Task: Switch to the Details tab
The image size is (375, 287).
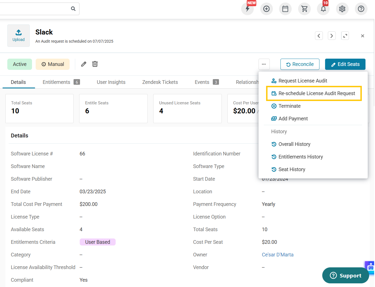Action: [18, 82]
